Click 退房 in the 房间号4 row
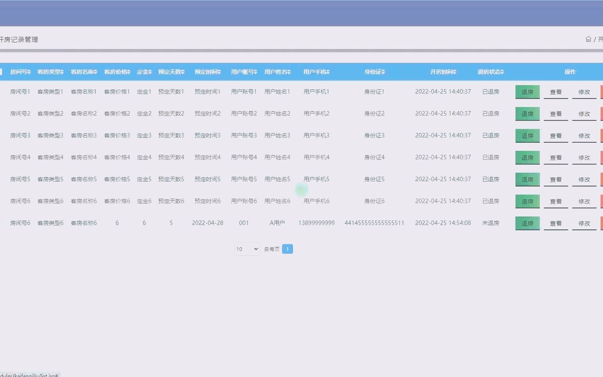Image resolution: width=603 pixels, height=377 pixels. click(x=527, y=158)
